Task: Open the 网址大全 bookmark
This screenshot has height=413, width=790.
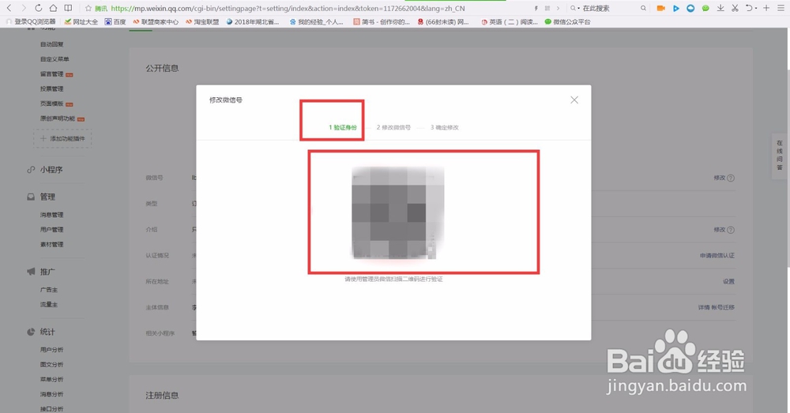Action: point(81,21)
